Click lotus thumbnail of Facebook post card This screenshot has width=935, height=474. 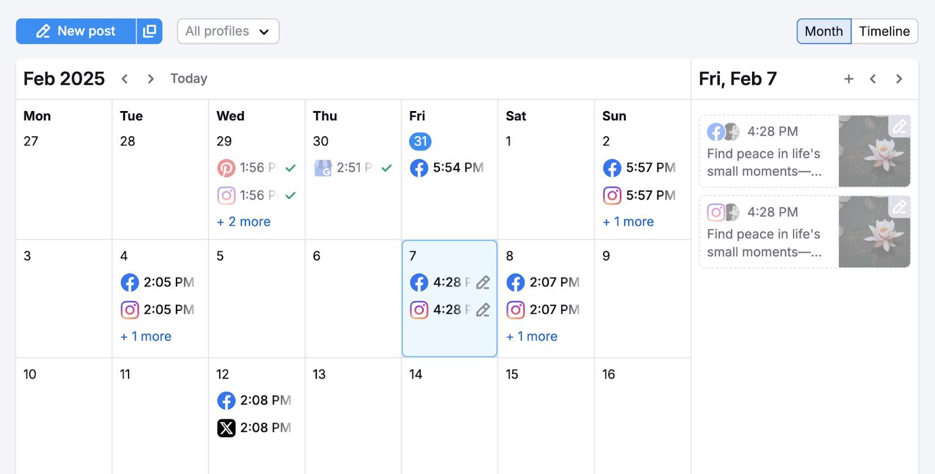point(874,151)
